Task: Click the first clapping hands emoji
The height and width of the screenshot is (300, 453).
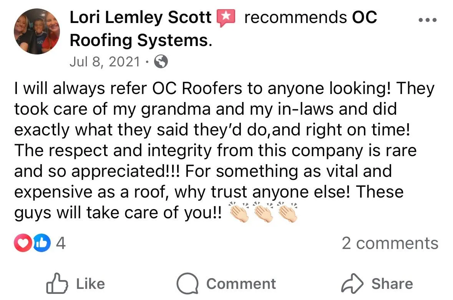Action: tap(239, 212)
